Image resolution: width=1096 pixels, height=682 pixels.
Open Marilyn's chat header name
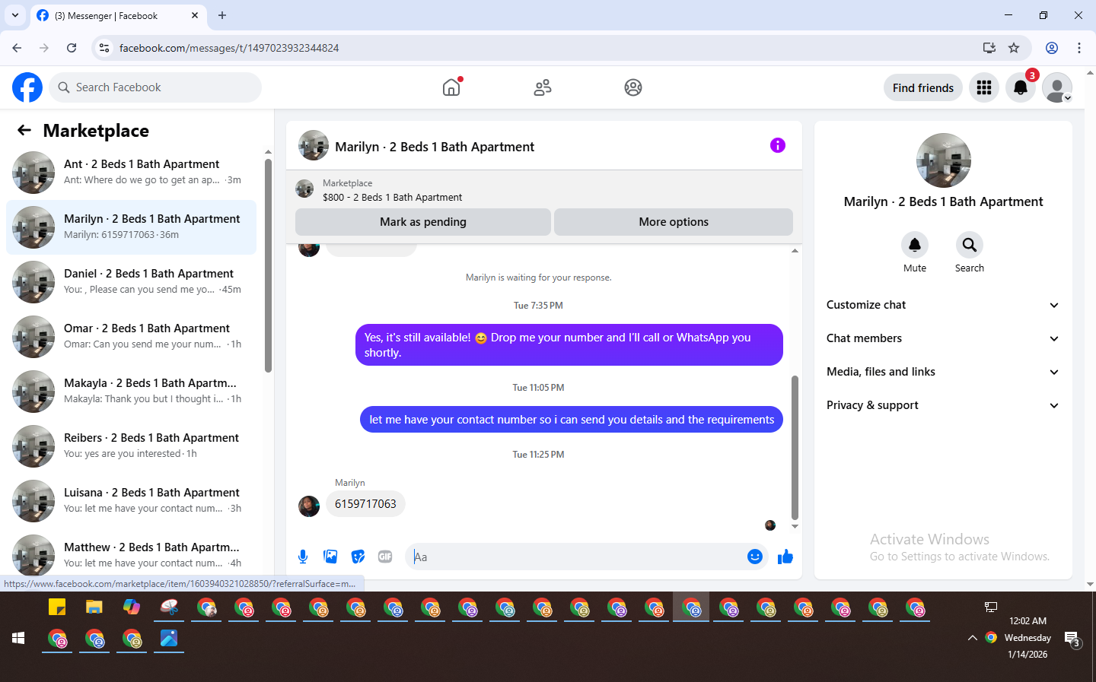(435, 147)
